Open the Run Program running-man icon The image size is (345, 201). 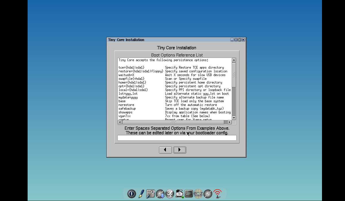pyautogui.click(x=170, y=194)
